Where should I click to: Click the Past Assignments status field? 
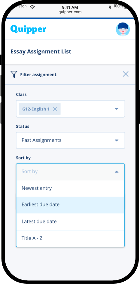tap(70, 140)
